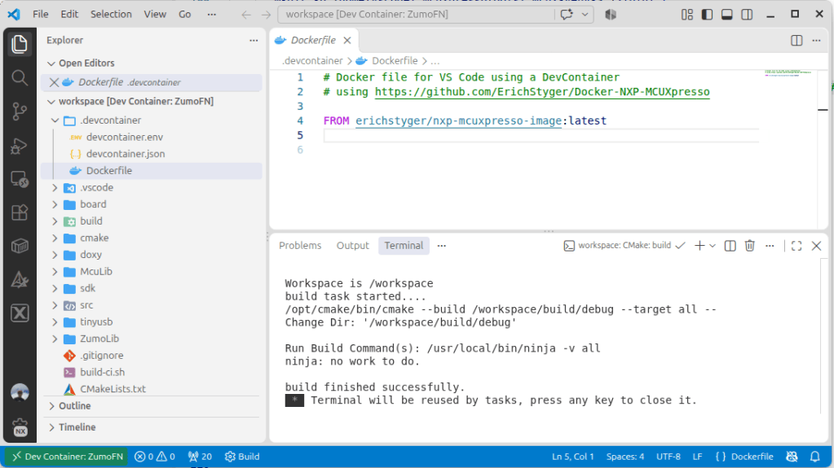
Task: Open the Remote Explorer view
Action: click(x=20, y=179)
